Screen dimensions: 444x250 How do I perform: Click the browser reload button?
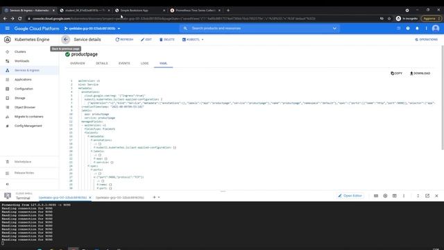click(20, 19)
